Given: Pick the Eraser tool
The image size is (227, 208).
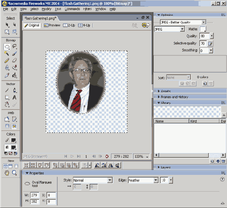Looking at the screenshot, I should coord(14,60).
